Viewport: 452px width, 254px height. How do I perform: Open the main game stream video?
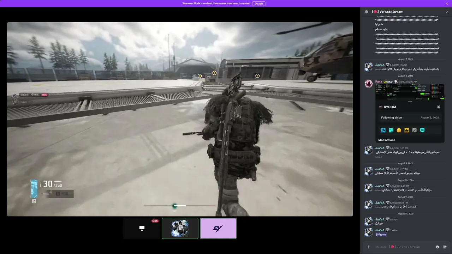click(x=180, y=119)
